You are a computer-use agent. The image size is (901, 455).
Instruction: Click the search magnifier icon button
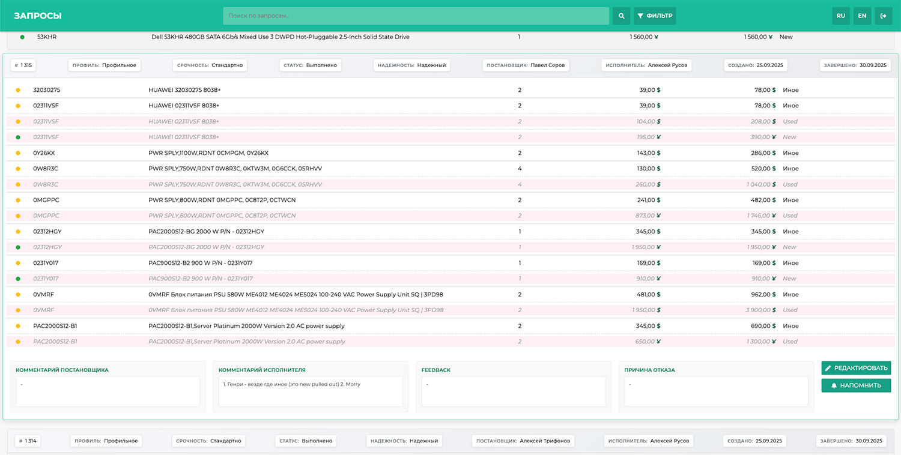coord(621,16)
